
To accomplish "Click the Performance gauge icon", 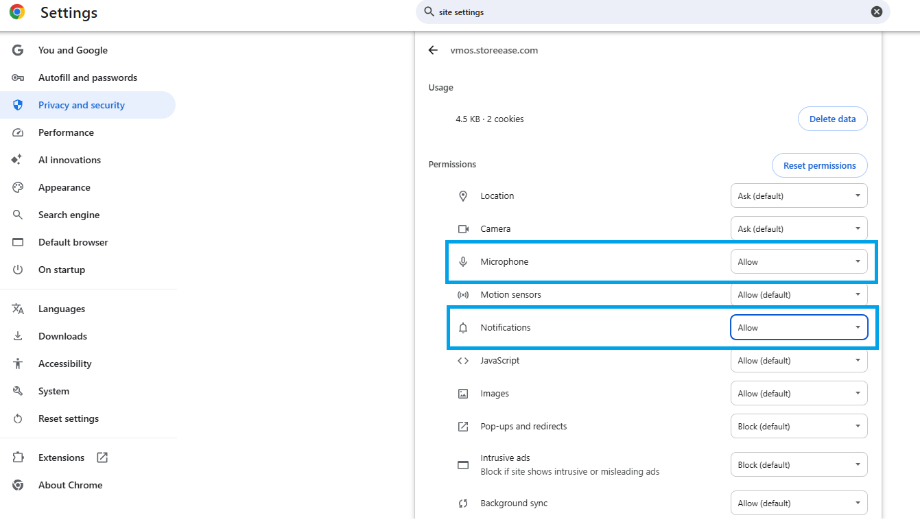I will click(18, 132).
